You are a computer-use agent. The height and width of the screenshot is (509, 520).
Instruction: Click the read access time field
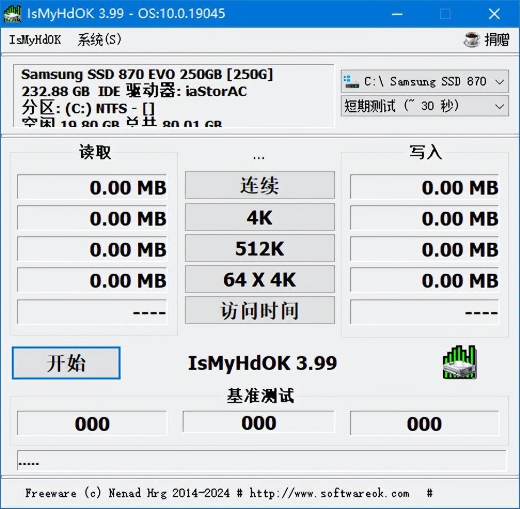(x=92, y=312)
